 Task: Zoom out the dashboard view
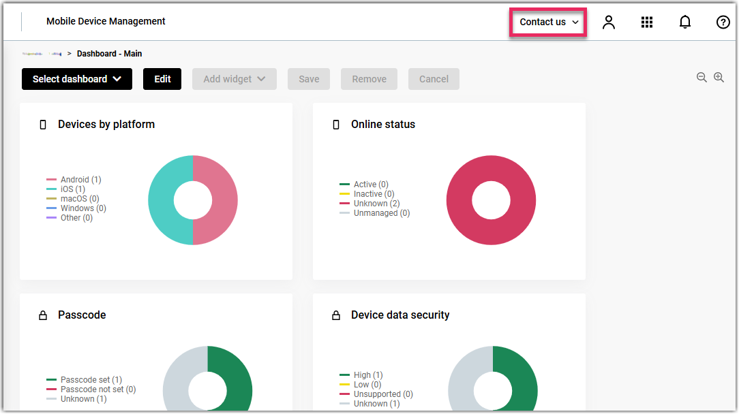tap(702, 78)
